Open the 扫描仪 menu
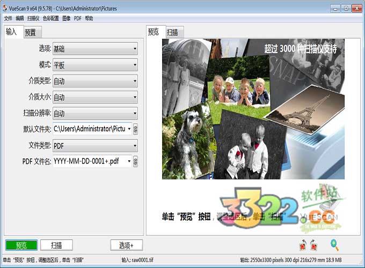 coord(33,18)
